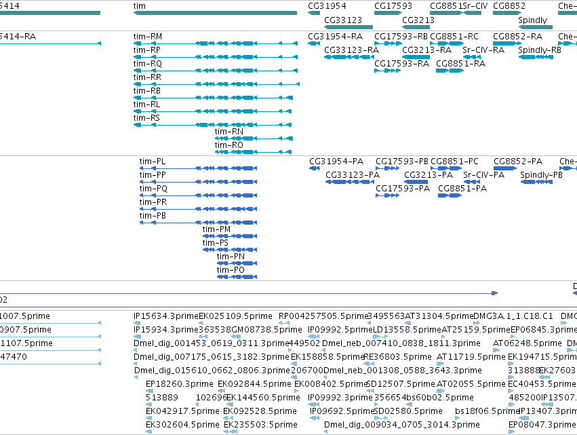Image resolution: width=577 pixels, height=435 pixels.
Task: Select EST EK302604.5prime
Action: click(182, 425)
